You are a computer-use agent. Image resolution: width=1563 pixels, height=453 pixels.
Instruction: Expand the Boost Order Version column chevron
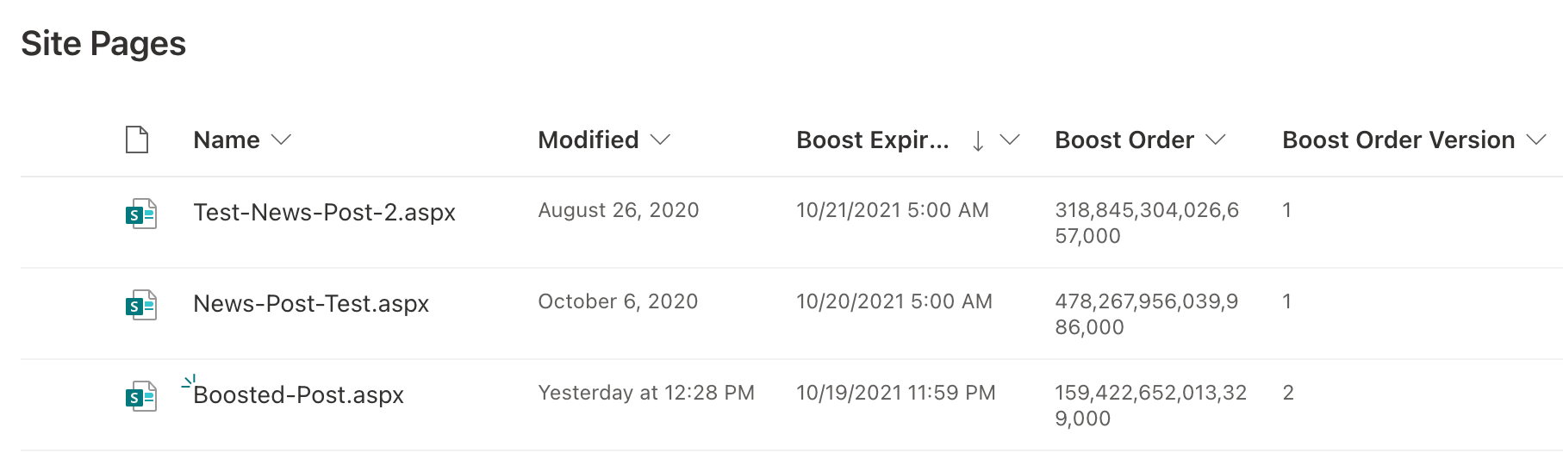tap(1536, 140)
